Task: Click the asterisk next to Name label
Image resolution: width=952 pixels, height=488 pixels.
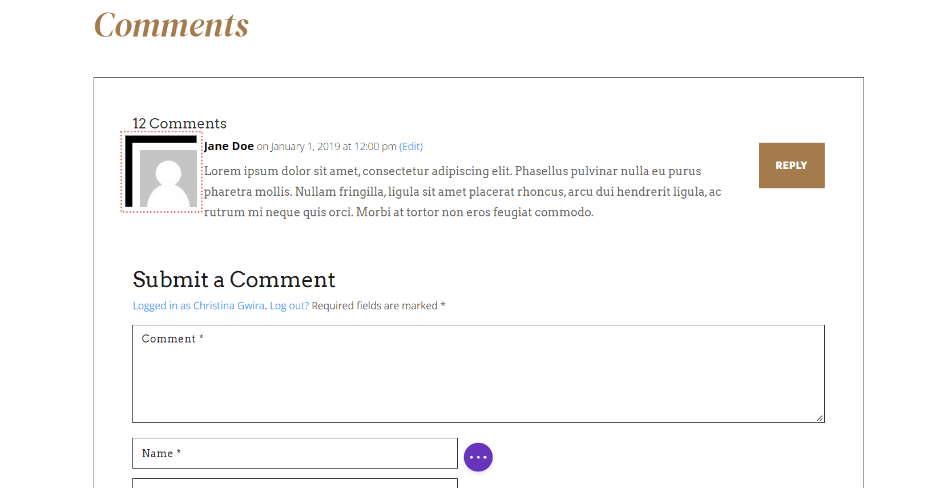Action: click(179, 453)
